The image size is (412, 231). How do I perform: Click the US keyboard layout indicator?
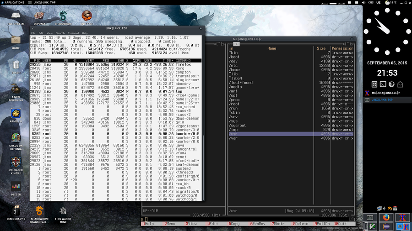coord(379,2)
